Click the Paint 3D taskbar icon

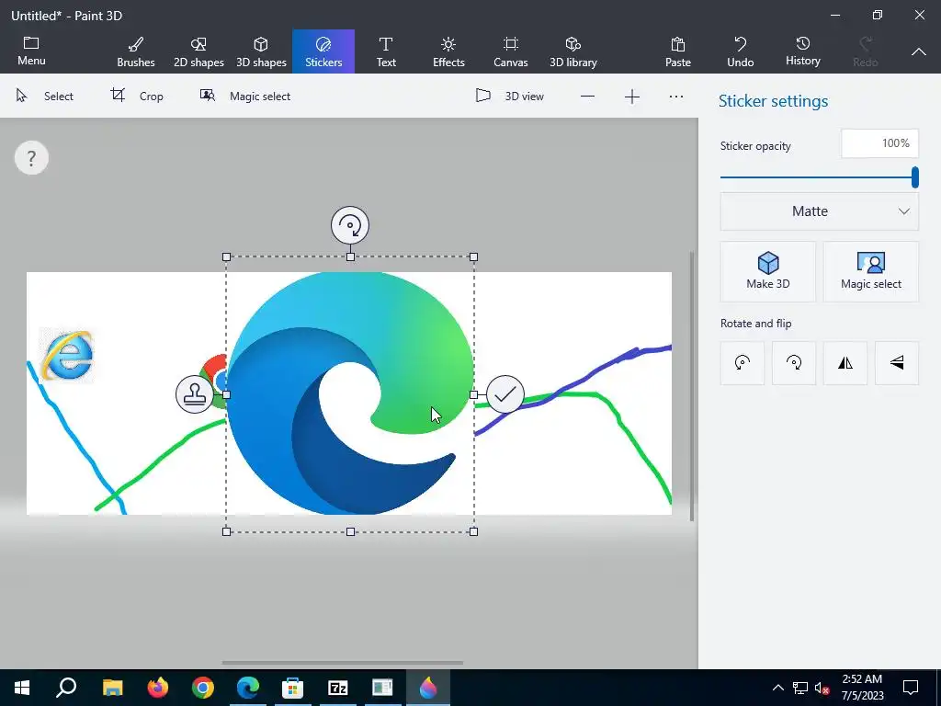coord(428,688)
